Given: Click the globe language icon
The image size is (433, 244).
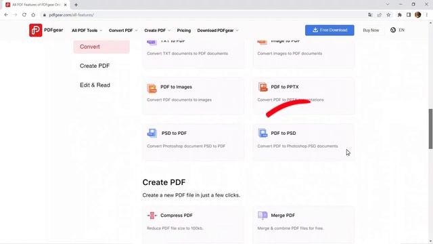Looking at the screenshot, I should tap(393, 30).
